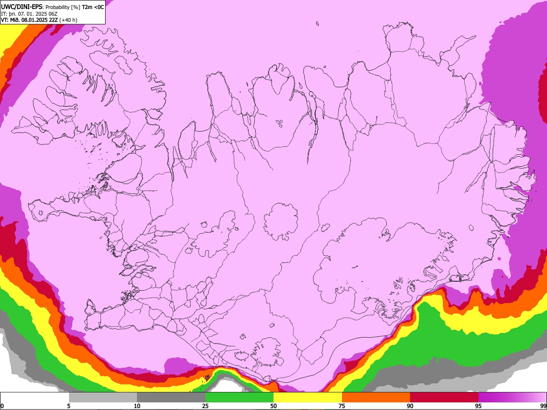Click the legend tick label '5'
Screen dimensions: 547x410
[x=68, y=406]
